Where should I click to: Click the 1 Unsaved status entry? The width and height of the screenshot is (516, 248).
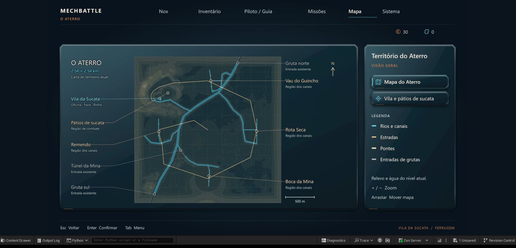(x=464, y=240)
